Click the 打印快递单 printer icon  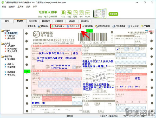click(114, 26)
